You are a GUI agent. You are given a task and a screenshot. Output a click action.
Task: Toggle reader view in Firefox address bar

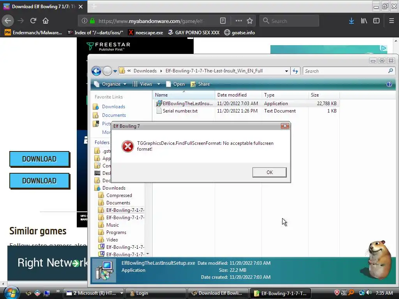pos(222,21)
